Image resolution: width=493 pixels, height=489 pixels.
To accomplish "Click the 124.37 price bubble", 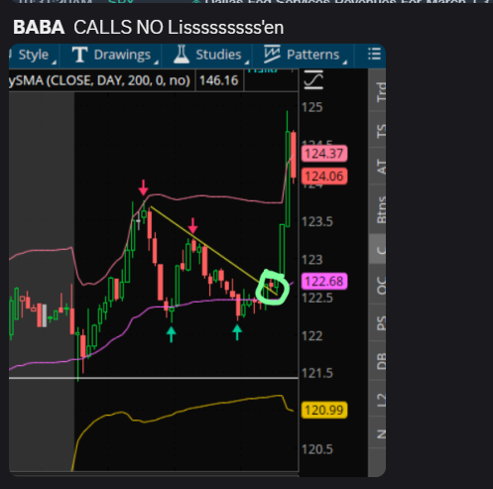I will point(324,154).
